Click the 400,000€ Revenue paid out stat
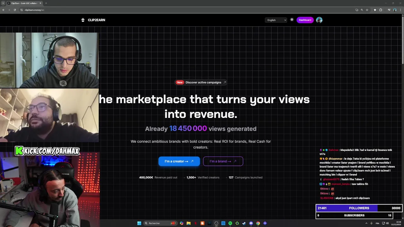 [x=158, y=178]
